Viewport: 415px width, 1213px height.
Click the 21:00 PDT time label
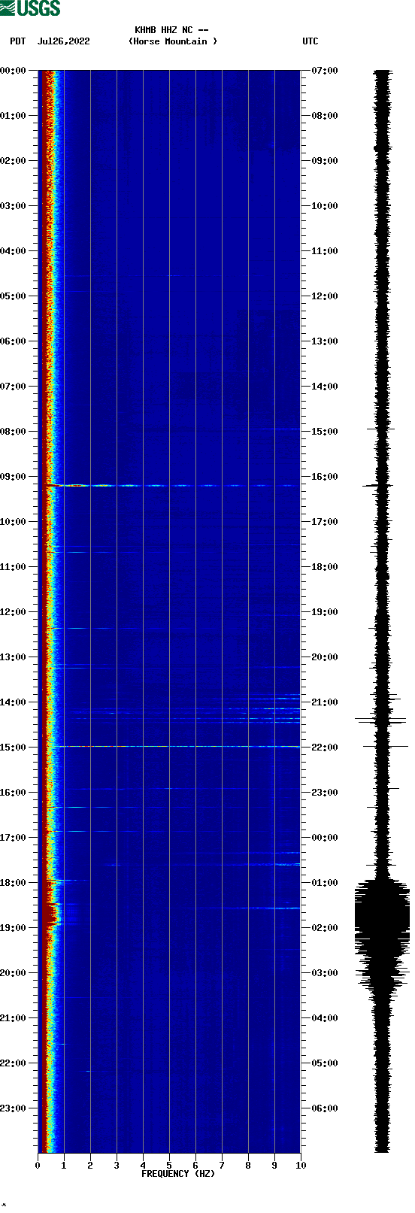pos(13,1018)
